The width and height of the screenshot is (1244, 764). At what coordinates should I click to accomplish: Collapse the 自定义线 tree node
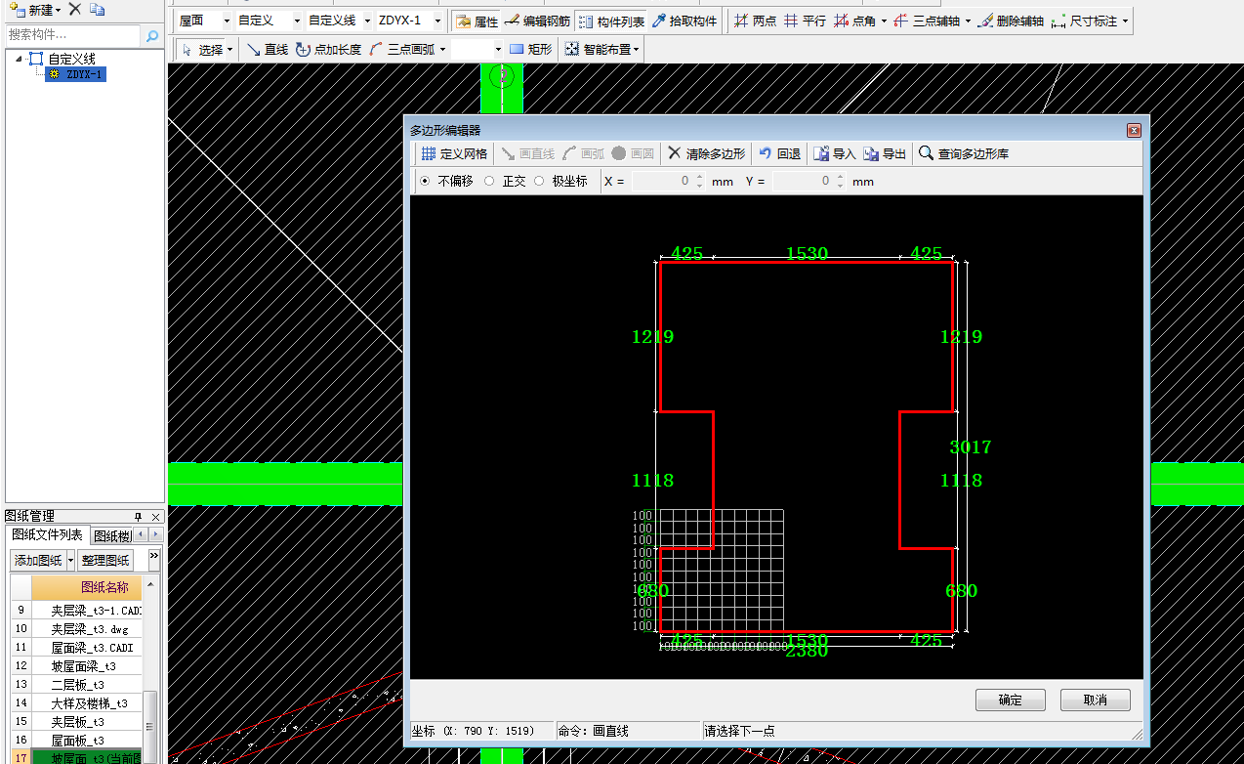(x=19, y=59)
